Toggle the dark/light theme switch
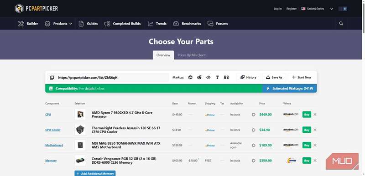Image resolution: width=365 pixels, height=176 pixels. [x=343, y=9]
